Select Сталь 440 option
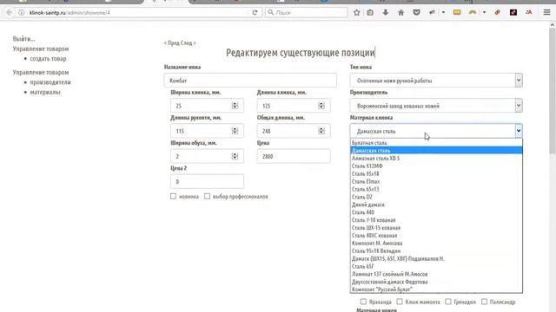Screen dimensions: 556x312 [x=436, y=212]
